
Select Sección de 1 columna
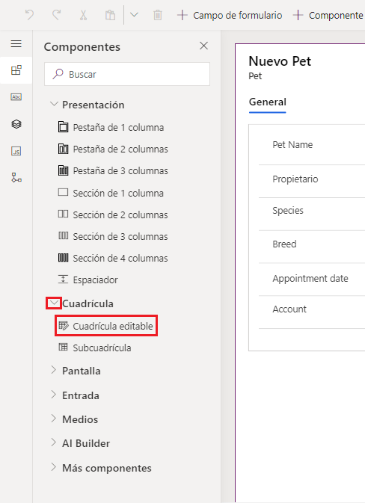pos(111,193)
